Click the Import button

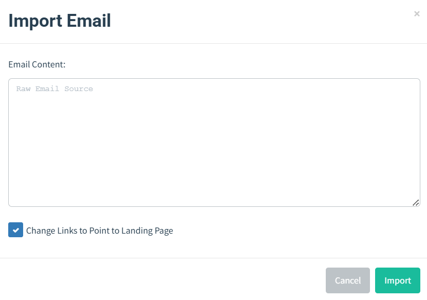click(x=398, y=280)
